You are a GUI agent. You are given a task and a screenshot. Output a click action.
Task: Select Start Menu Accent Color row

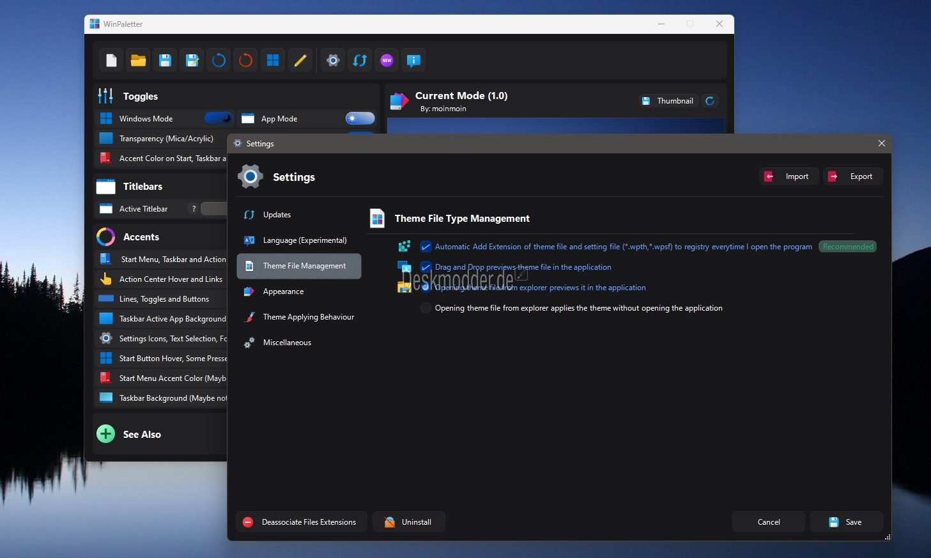pyautogui.click(x=161, y=378)
